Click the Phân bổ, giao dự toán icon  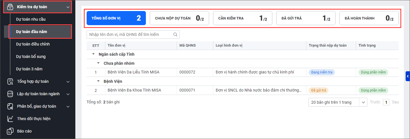(10, 107)
